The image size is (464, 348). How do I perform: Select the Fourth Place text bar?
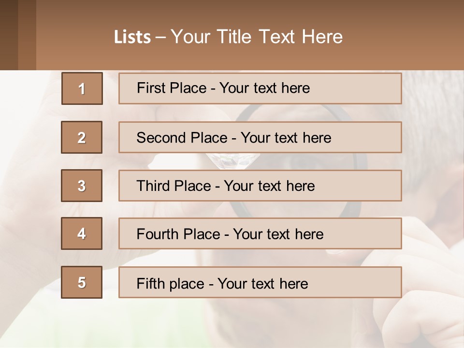coord(260,233)
